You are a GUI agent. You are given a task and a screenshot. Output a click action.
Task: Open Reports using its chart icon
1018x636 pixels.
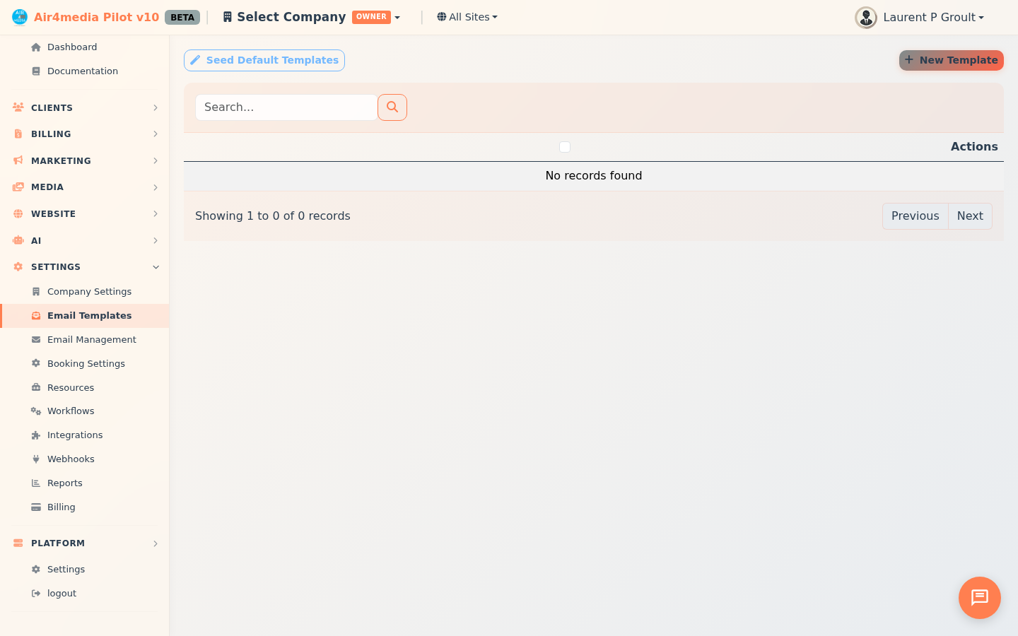35,483
